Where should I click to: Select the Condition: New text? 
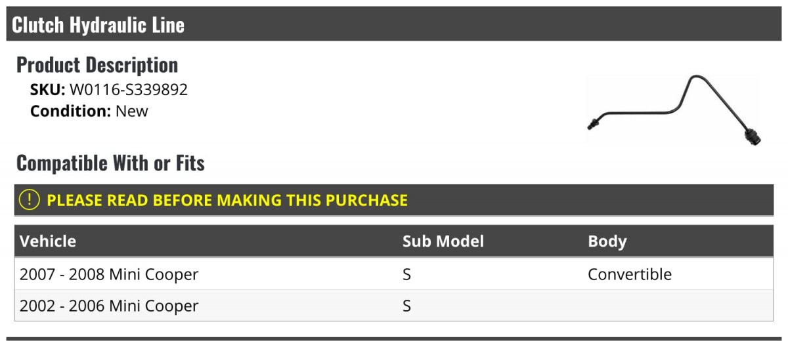[x=89, y=111]
